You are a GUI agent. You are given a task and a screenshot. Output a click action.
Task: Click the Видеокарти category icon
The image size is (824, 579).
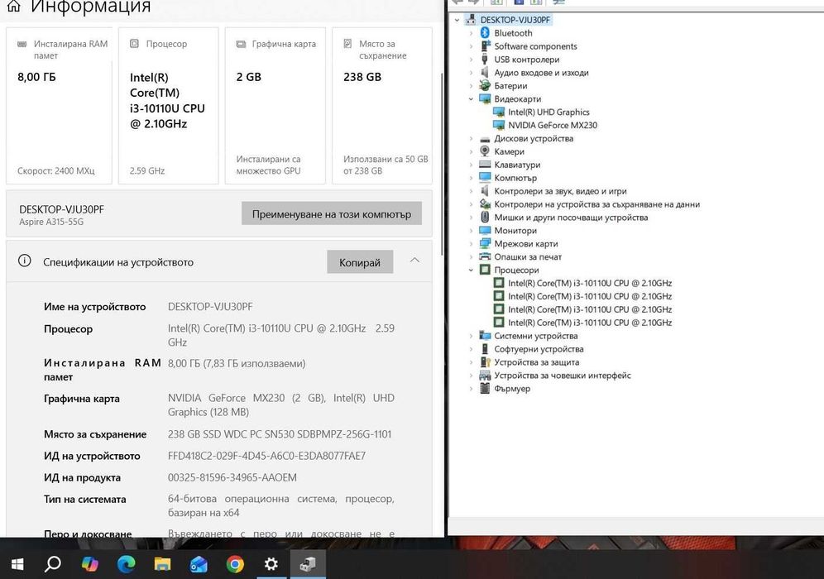coord(485,98)
